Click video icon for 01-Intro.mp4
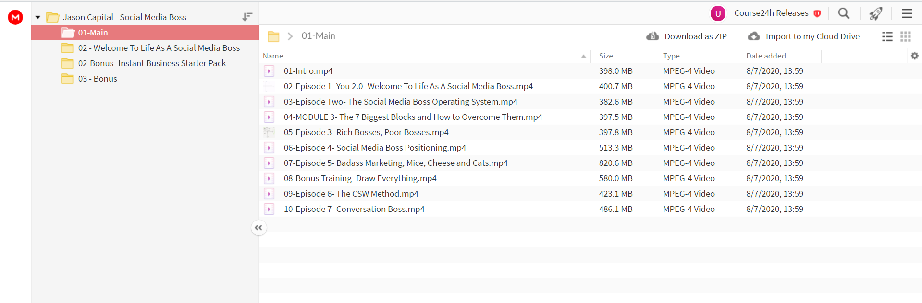 [269, 71]
